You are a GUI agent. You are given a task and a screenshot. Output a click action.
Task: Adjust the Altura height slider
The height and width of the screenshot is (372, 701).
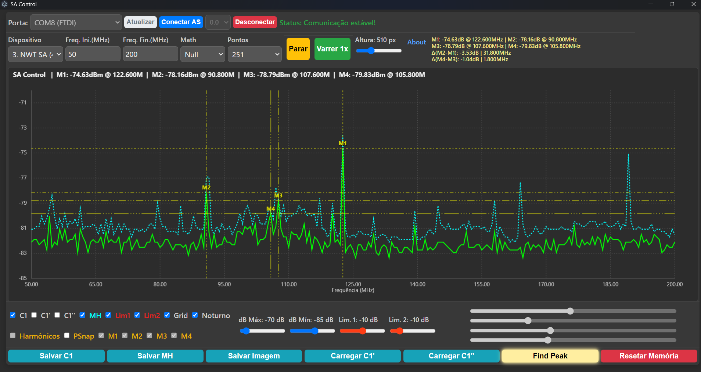tap(371, 51)
